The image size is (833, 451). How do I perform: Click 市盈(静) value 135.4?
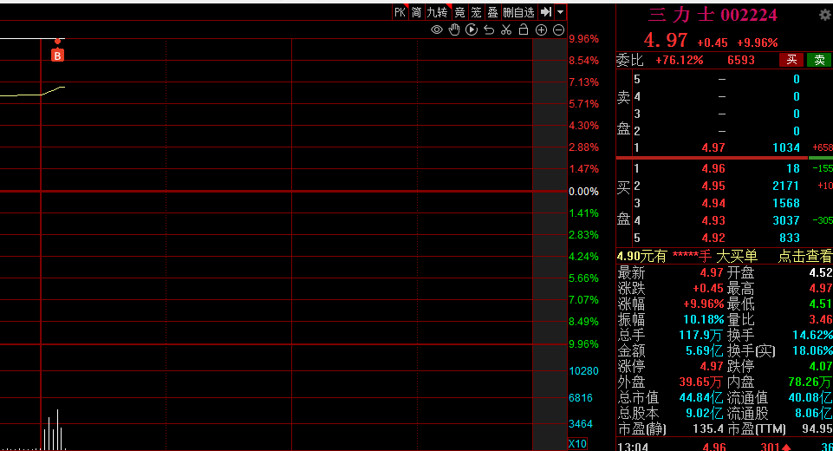(x=708, y=428)
